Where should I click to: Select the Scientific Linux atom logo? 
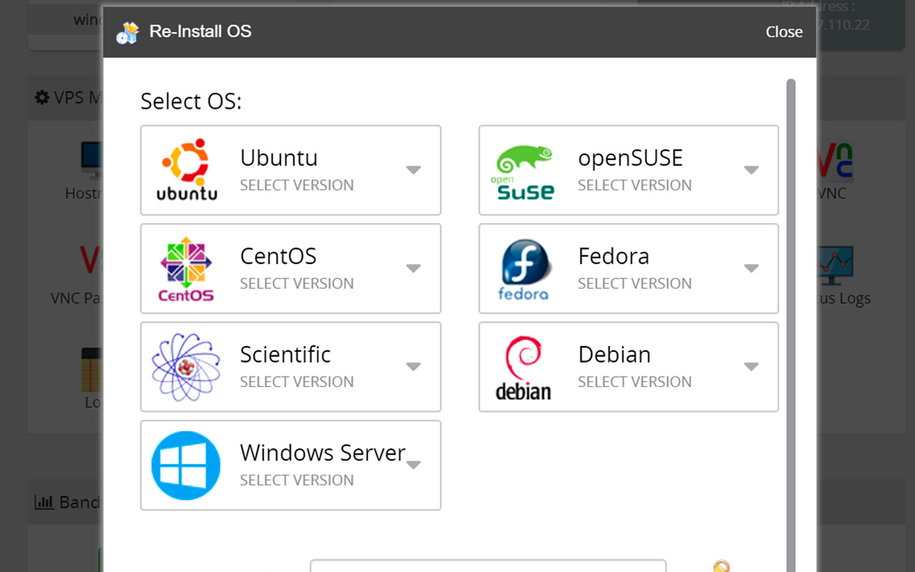pyautogui.click(x=186, y=367)
